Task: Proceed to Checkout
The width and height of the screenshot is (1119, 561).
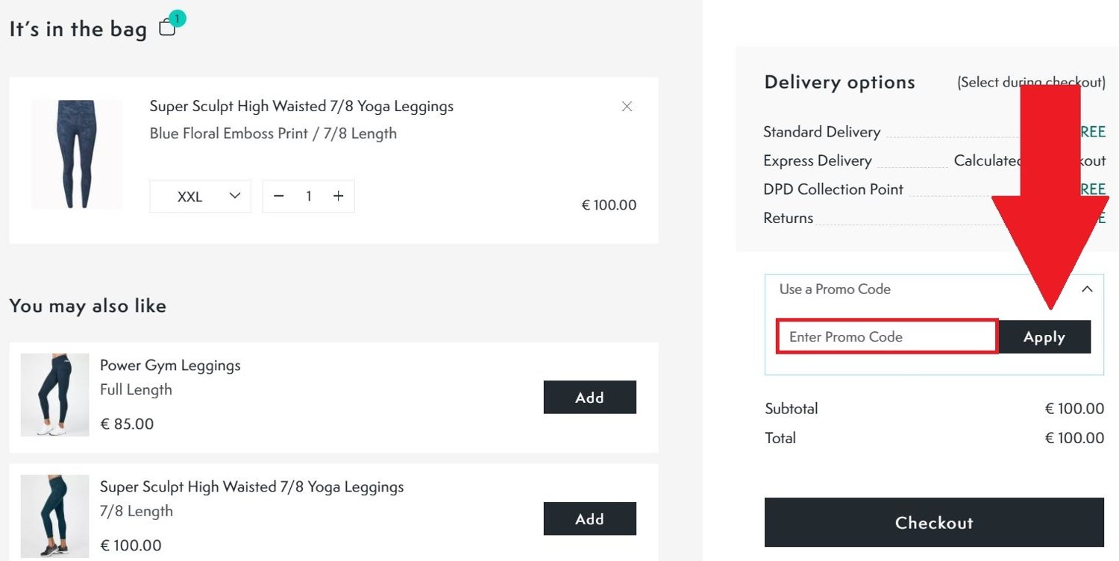Action: click(x=933, y=522)
